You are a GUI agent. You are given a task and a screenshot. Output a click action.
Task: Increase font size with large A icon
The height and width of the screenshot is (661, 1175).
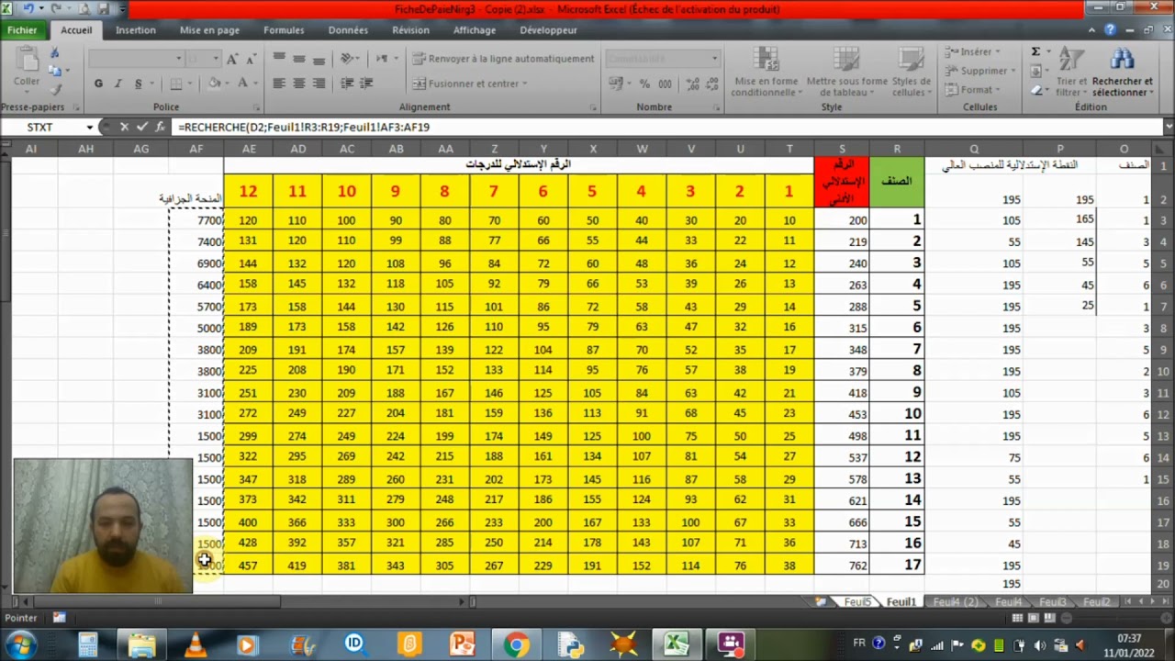231,59
